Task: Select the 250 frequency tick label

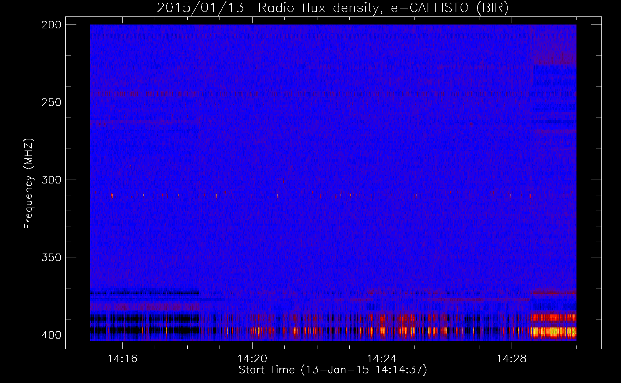Action: (x=51, y=102)
